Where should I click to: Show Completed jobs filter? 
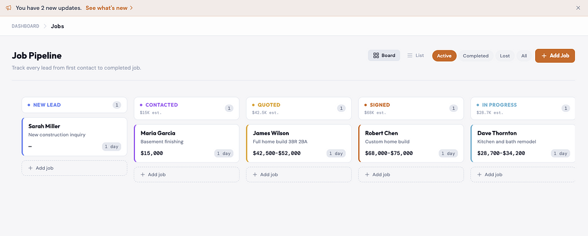[x=475, y=56]
